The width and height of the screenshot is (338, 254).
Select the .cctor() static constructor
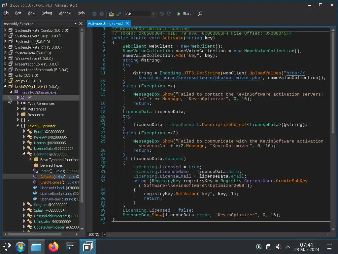(60, 171)
